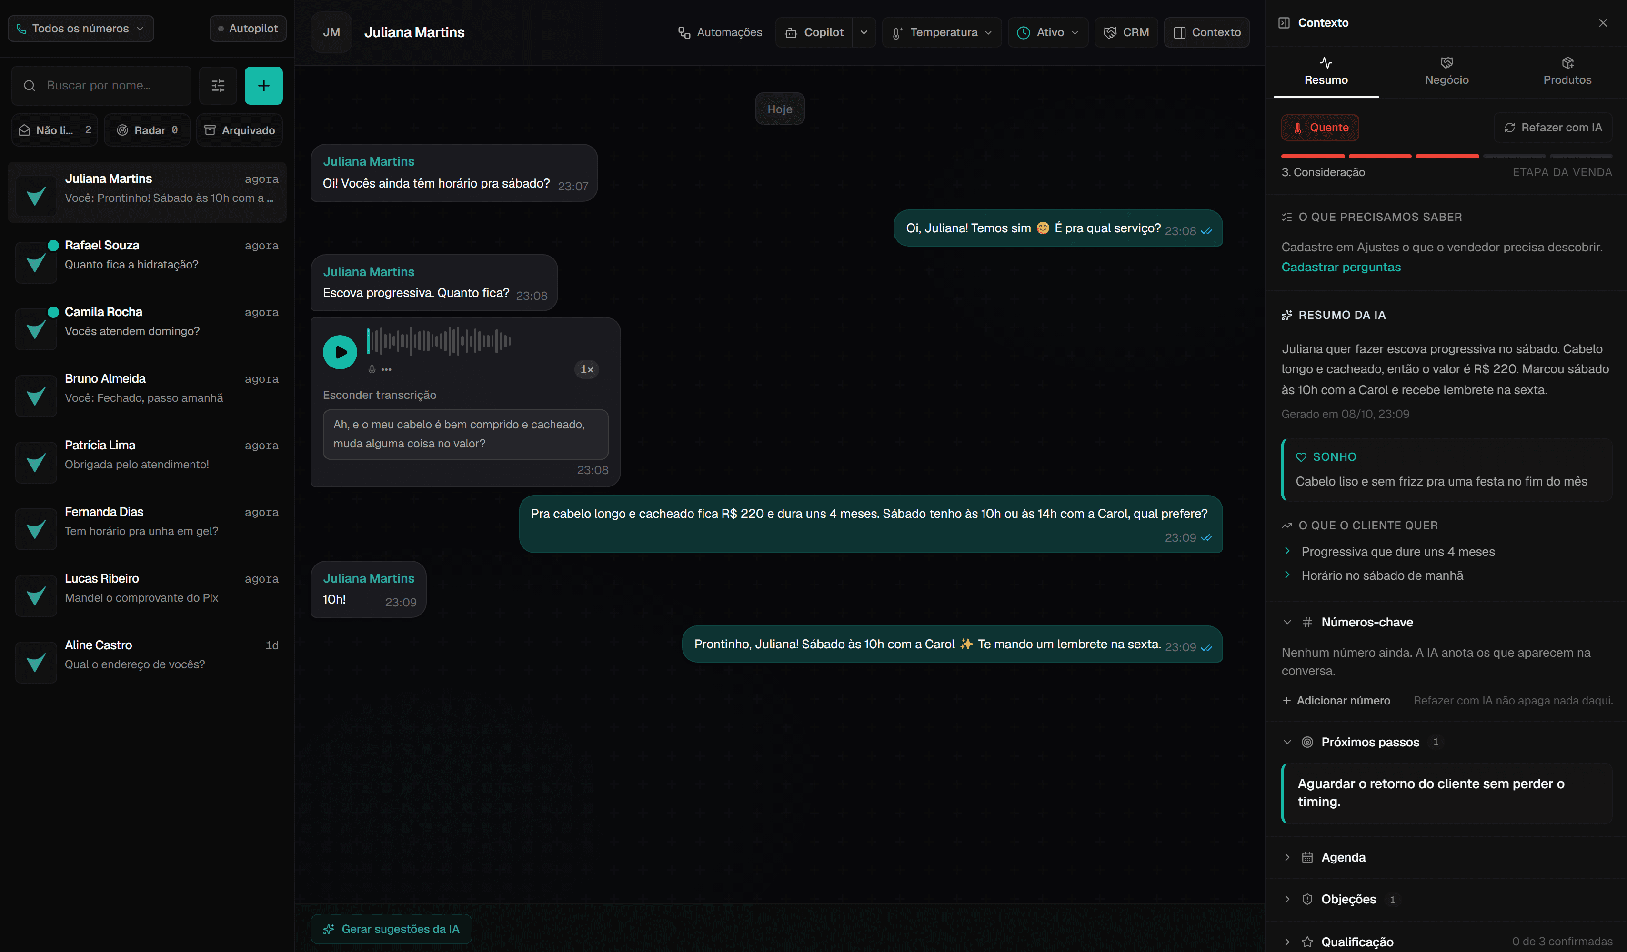Viewport: 1627px width, 952px height.
Task: Close the Contexto side panel
Action: pyautogui.click(x=1602, y=22)
